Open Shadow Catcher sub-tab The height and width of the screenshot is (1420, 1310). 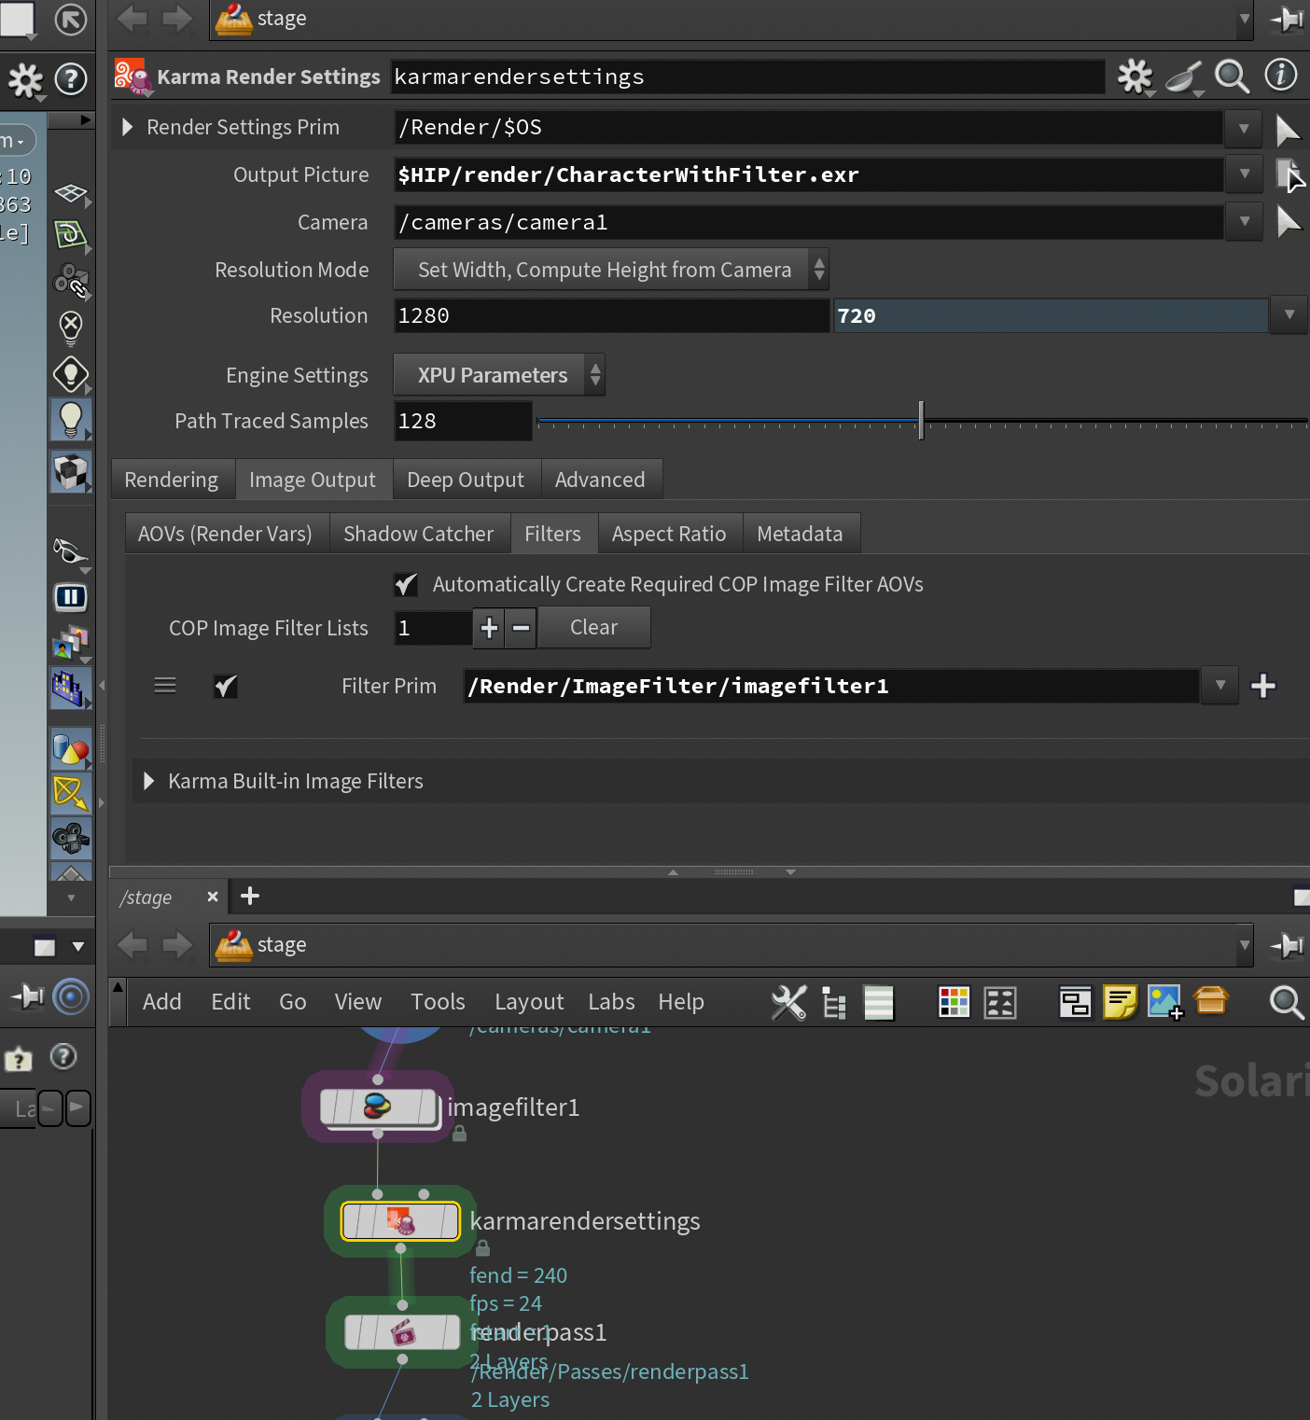coord(418,534)
